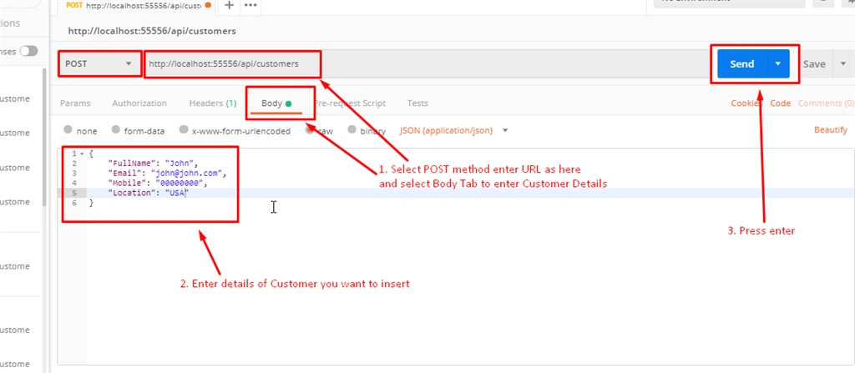Click the request URL input field
Viewport: 855px width, 373px height.
(x=425, y=63)
